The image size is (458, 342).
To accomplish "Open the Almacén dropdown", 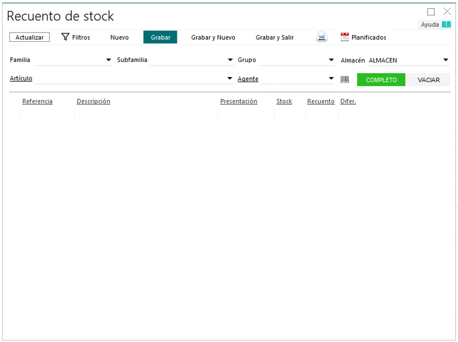I will [446, 60].
